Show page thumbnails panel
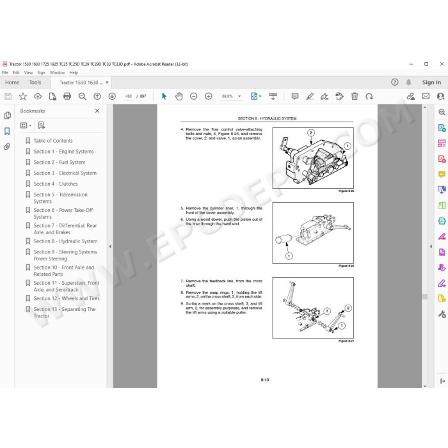The height and width of the screenshot is (448, 448). 8,115
